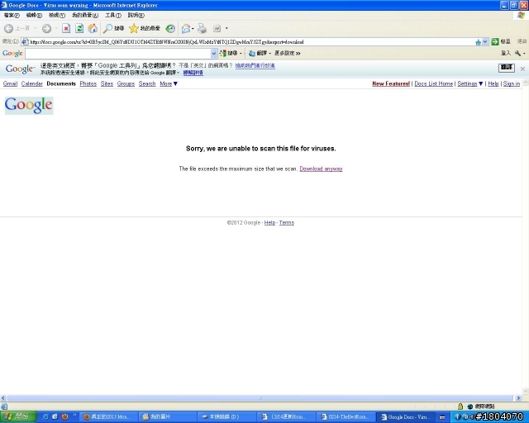Open the dropdown next to Forward arrow

pyautogui.click(x=56, y=29)
